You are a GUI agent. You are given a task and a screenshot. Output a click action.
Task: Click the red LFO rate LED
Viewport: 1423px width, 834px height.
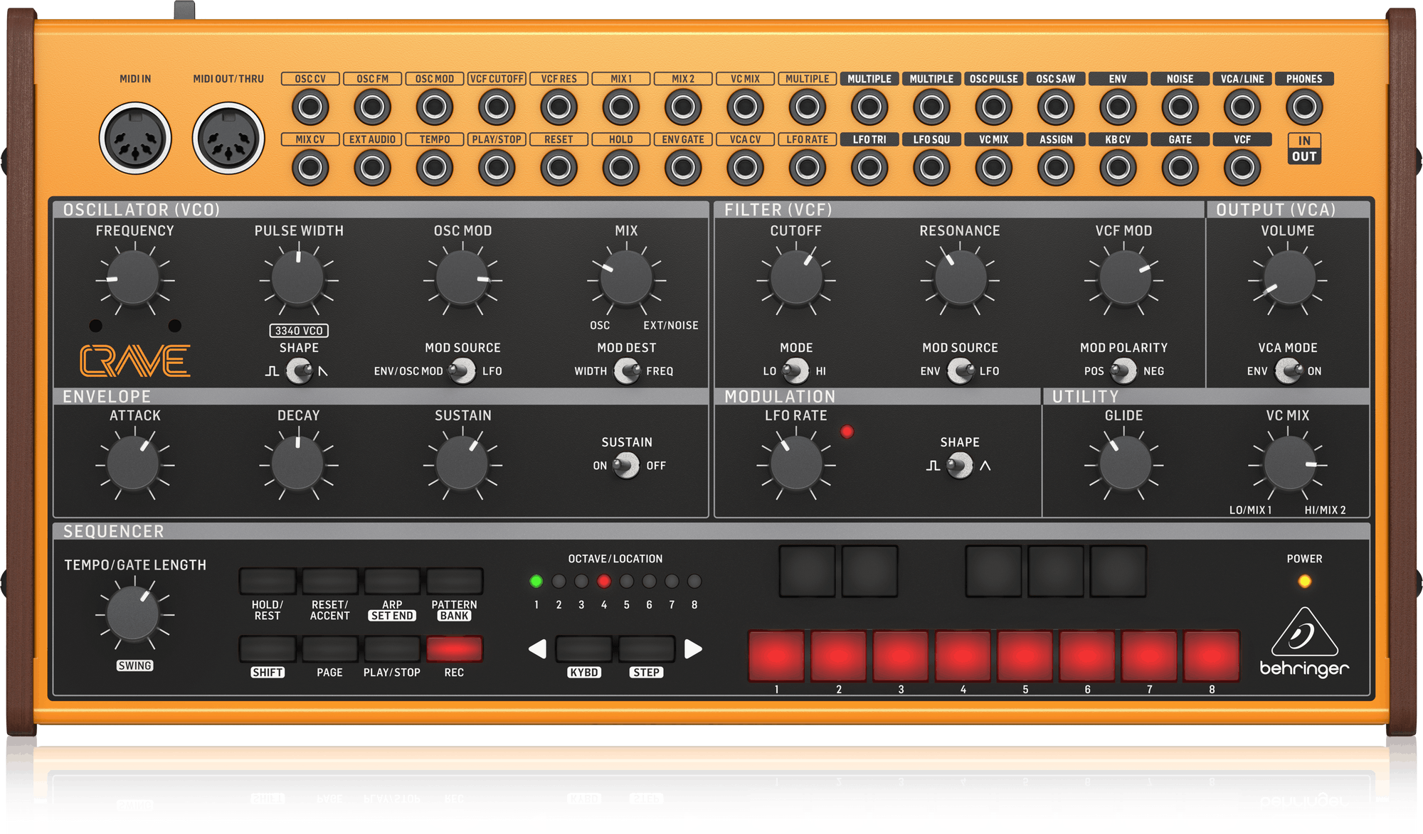(x=847, y=432)
